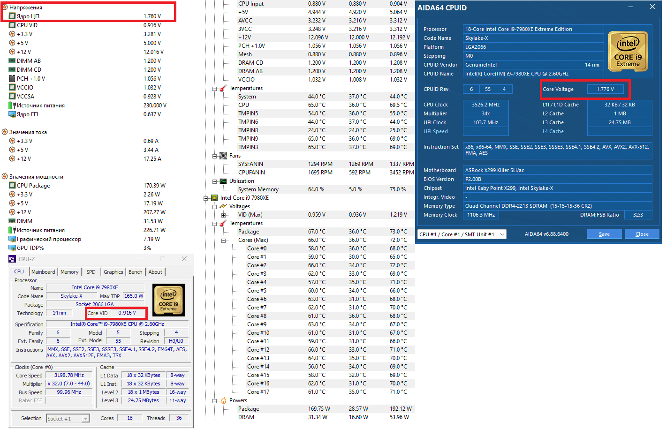This screenshot has height=429, width=666.
Task: Click the VCCIO chip icon
Action: click(x=12, y=87)
